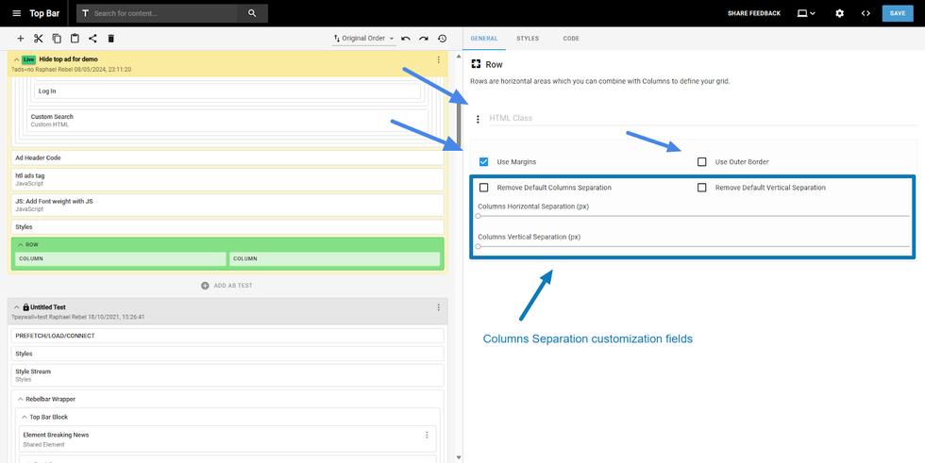Cut the selected element with scissors icon

pyautogui.click(x=39, y=39)
